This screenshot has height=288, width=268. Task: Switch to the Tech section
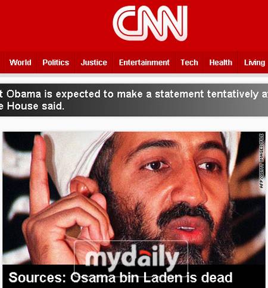point(189,63)
